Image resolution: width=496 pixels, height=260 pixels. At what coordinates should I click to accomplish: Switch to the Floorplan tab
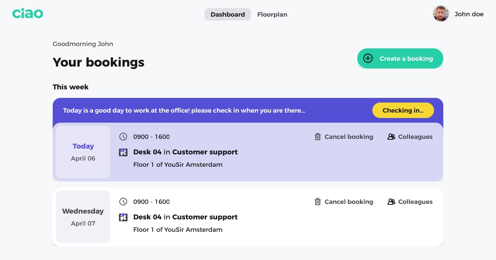272,14
